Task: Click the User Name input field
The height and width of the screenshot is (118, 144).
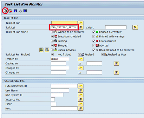Action: click(60, 90)
